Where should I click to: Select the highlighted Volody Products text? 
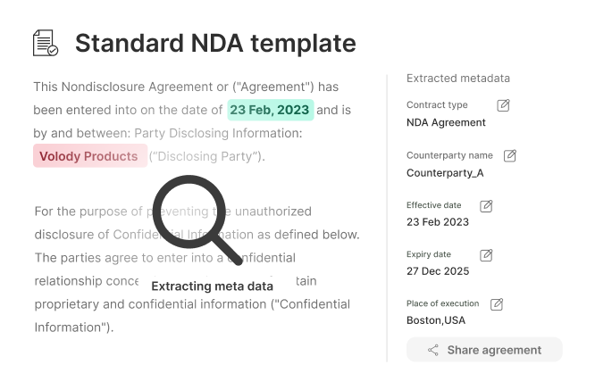90,156
